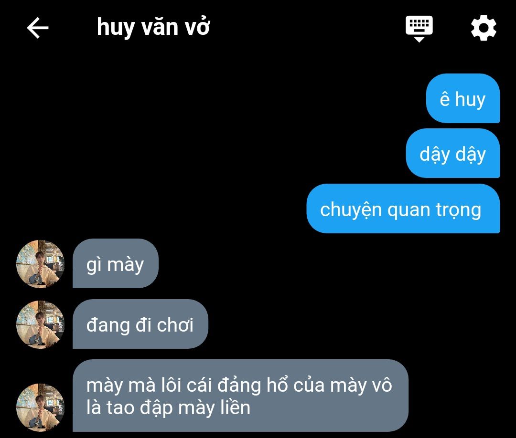Open chat settings via the gear icon
516x438 pixels.
click(484, 28)
